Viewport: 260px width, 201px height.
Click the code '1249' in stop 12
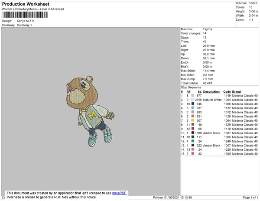[x=227, y=141]
